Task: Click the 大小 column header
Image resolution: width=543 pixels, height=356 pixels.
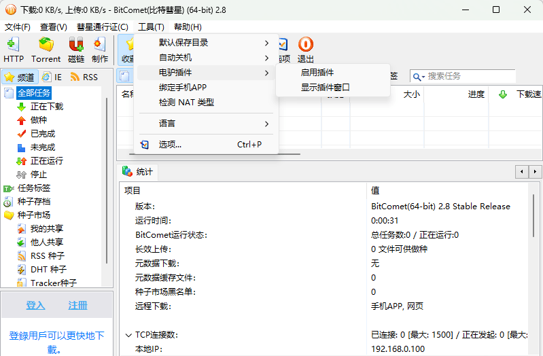Action: click(387, 94)
